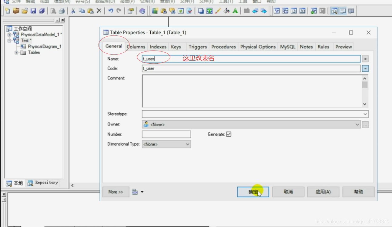Image resolution: width=392 pixels, height=227 pixels.
Task: Click into the Name input field
Action: tap(251, 59)
